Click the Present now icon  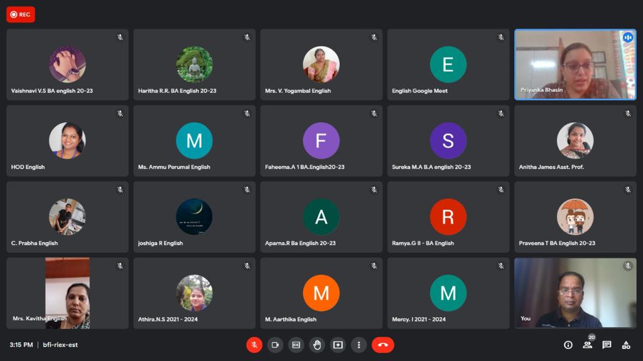pyautogui.click(x=338, y=345)
